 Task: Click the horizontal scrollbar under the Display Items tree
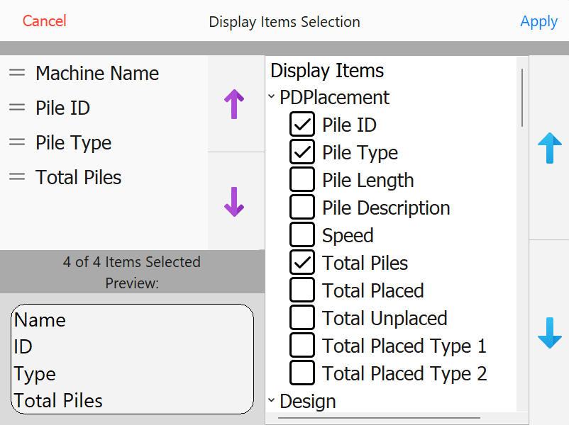379,418
